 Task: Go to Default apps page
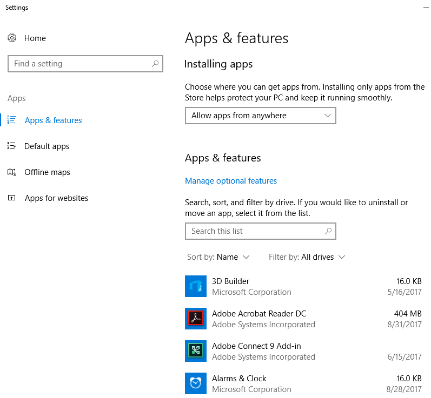tap(47, 146)
